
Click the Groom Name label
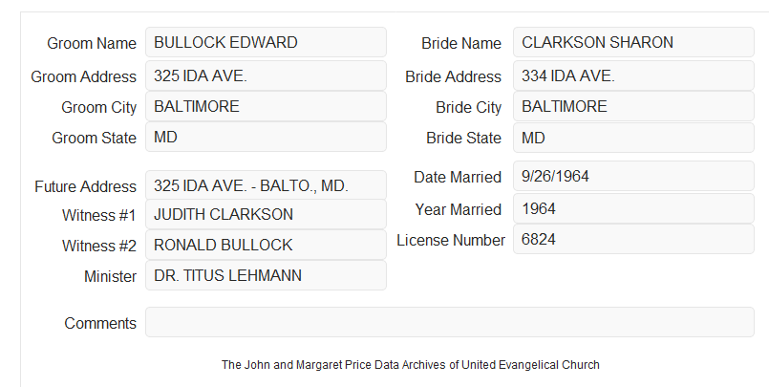coord(92,43)
